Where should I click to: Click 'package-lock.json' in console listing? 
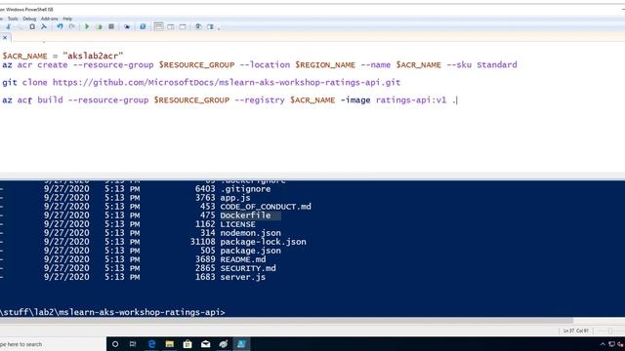tap(264, 242)
